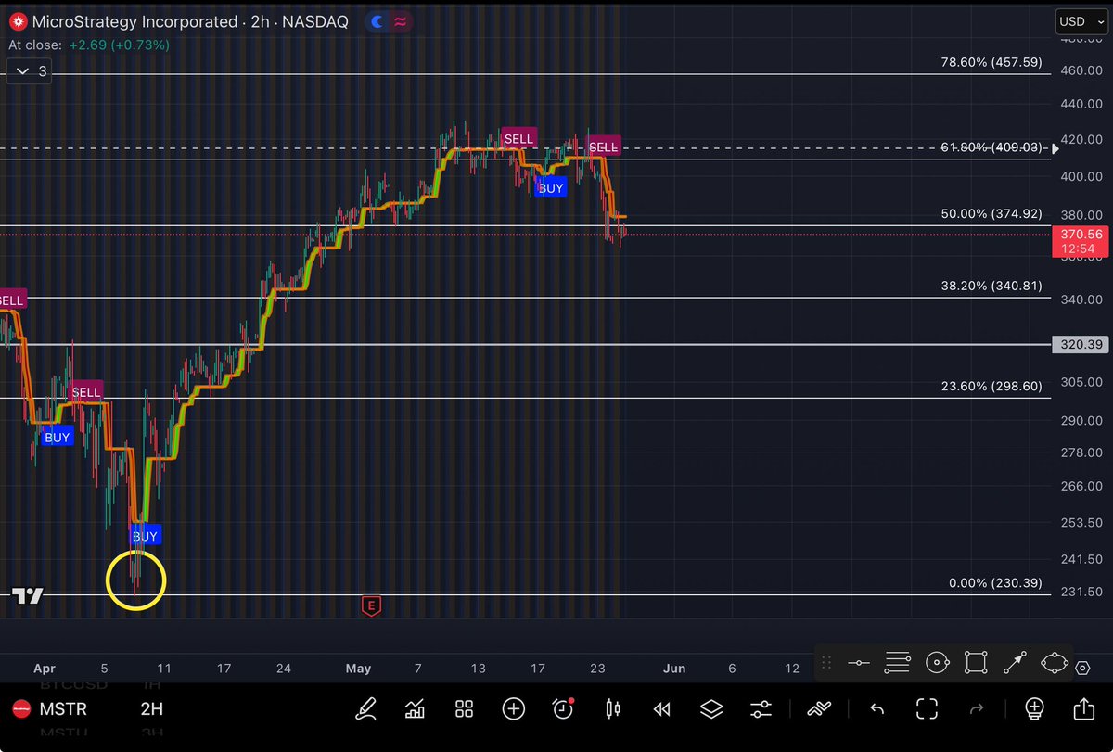Tap Apr on the time axis
Viewport: 1113px width, 752px height.
[45, 668]
